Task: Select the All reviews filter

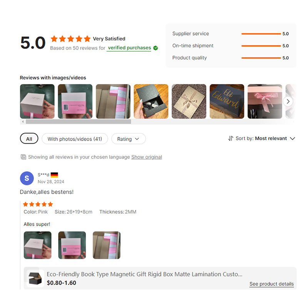Action: point(29,139)
